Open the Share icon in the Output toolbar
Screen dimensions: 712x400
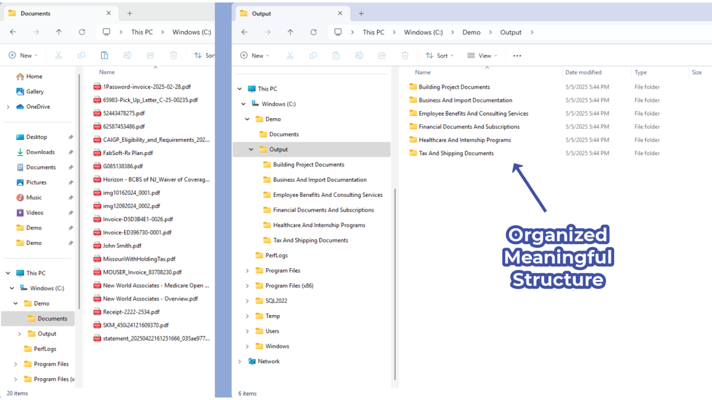coord(382,55)
